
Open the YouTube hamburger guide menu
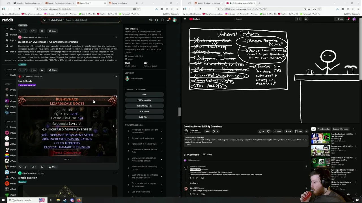(x=185, y=19)
